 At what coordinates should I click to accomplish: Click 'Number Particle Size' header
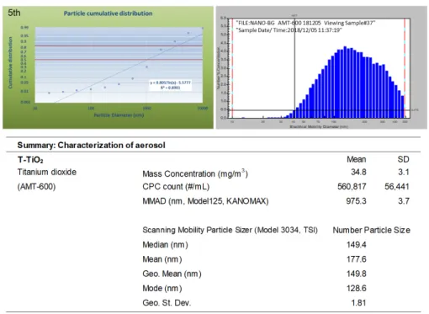[372, 230]
